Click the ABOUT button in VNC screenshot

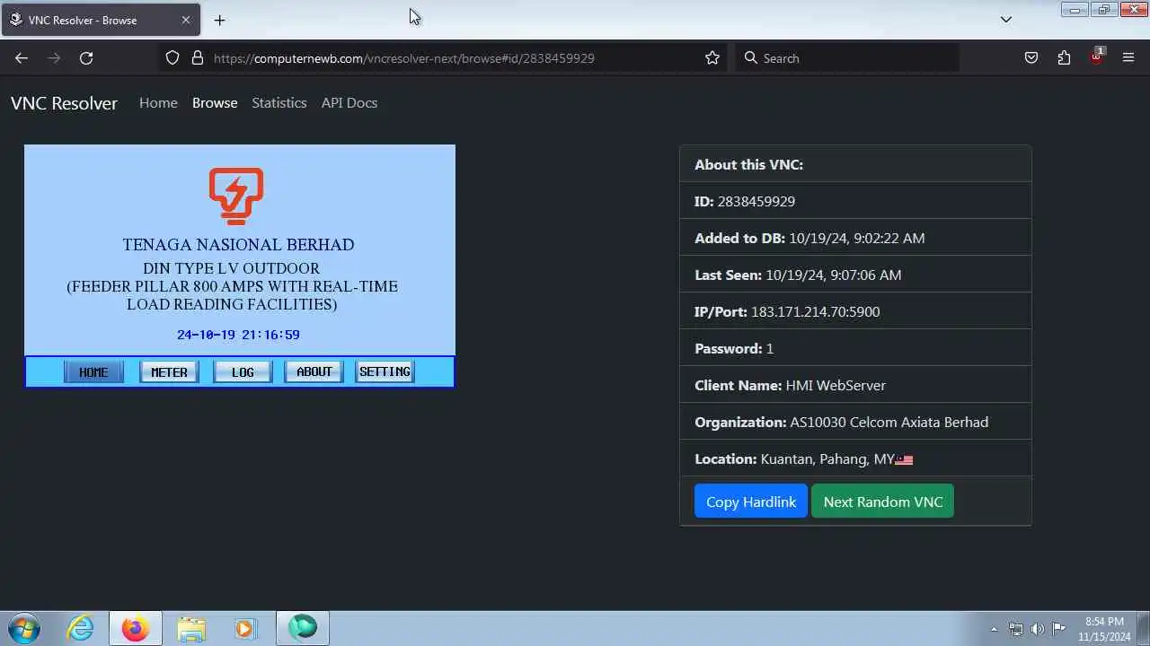click(x=314, y=371)
